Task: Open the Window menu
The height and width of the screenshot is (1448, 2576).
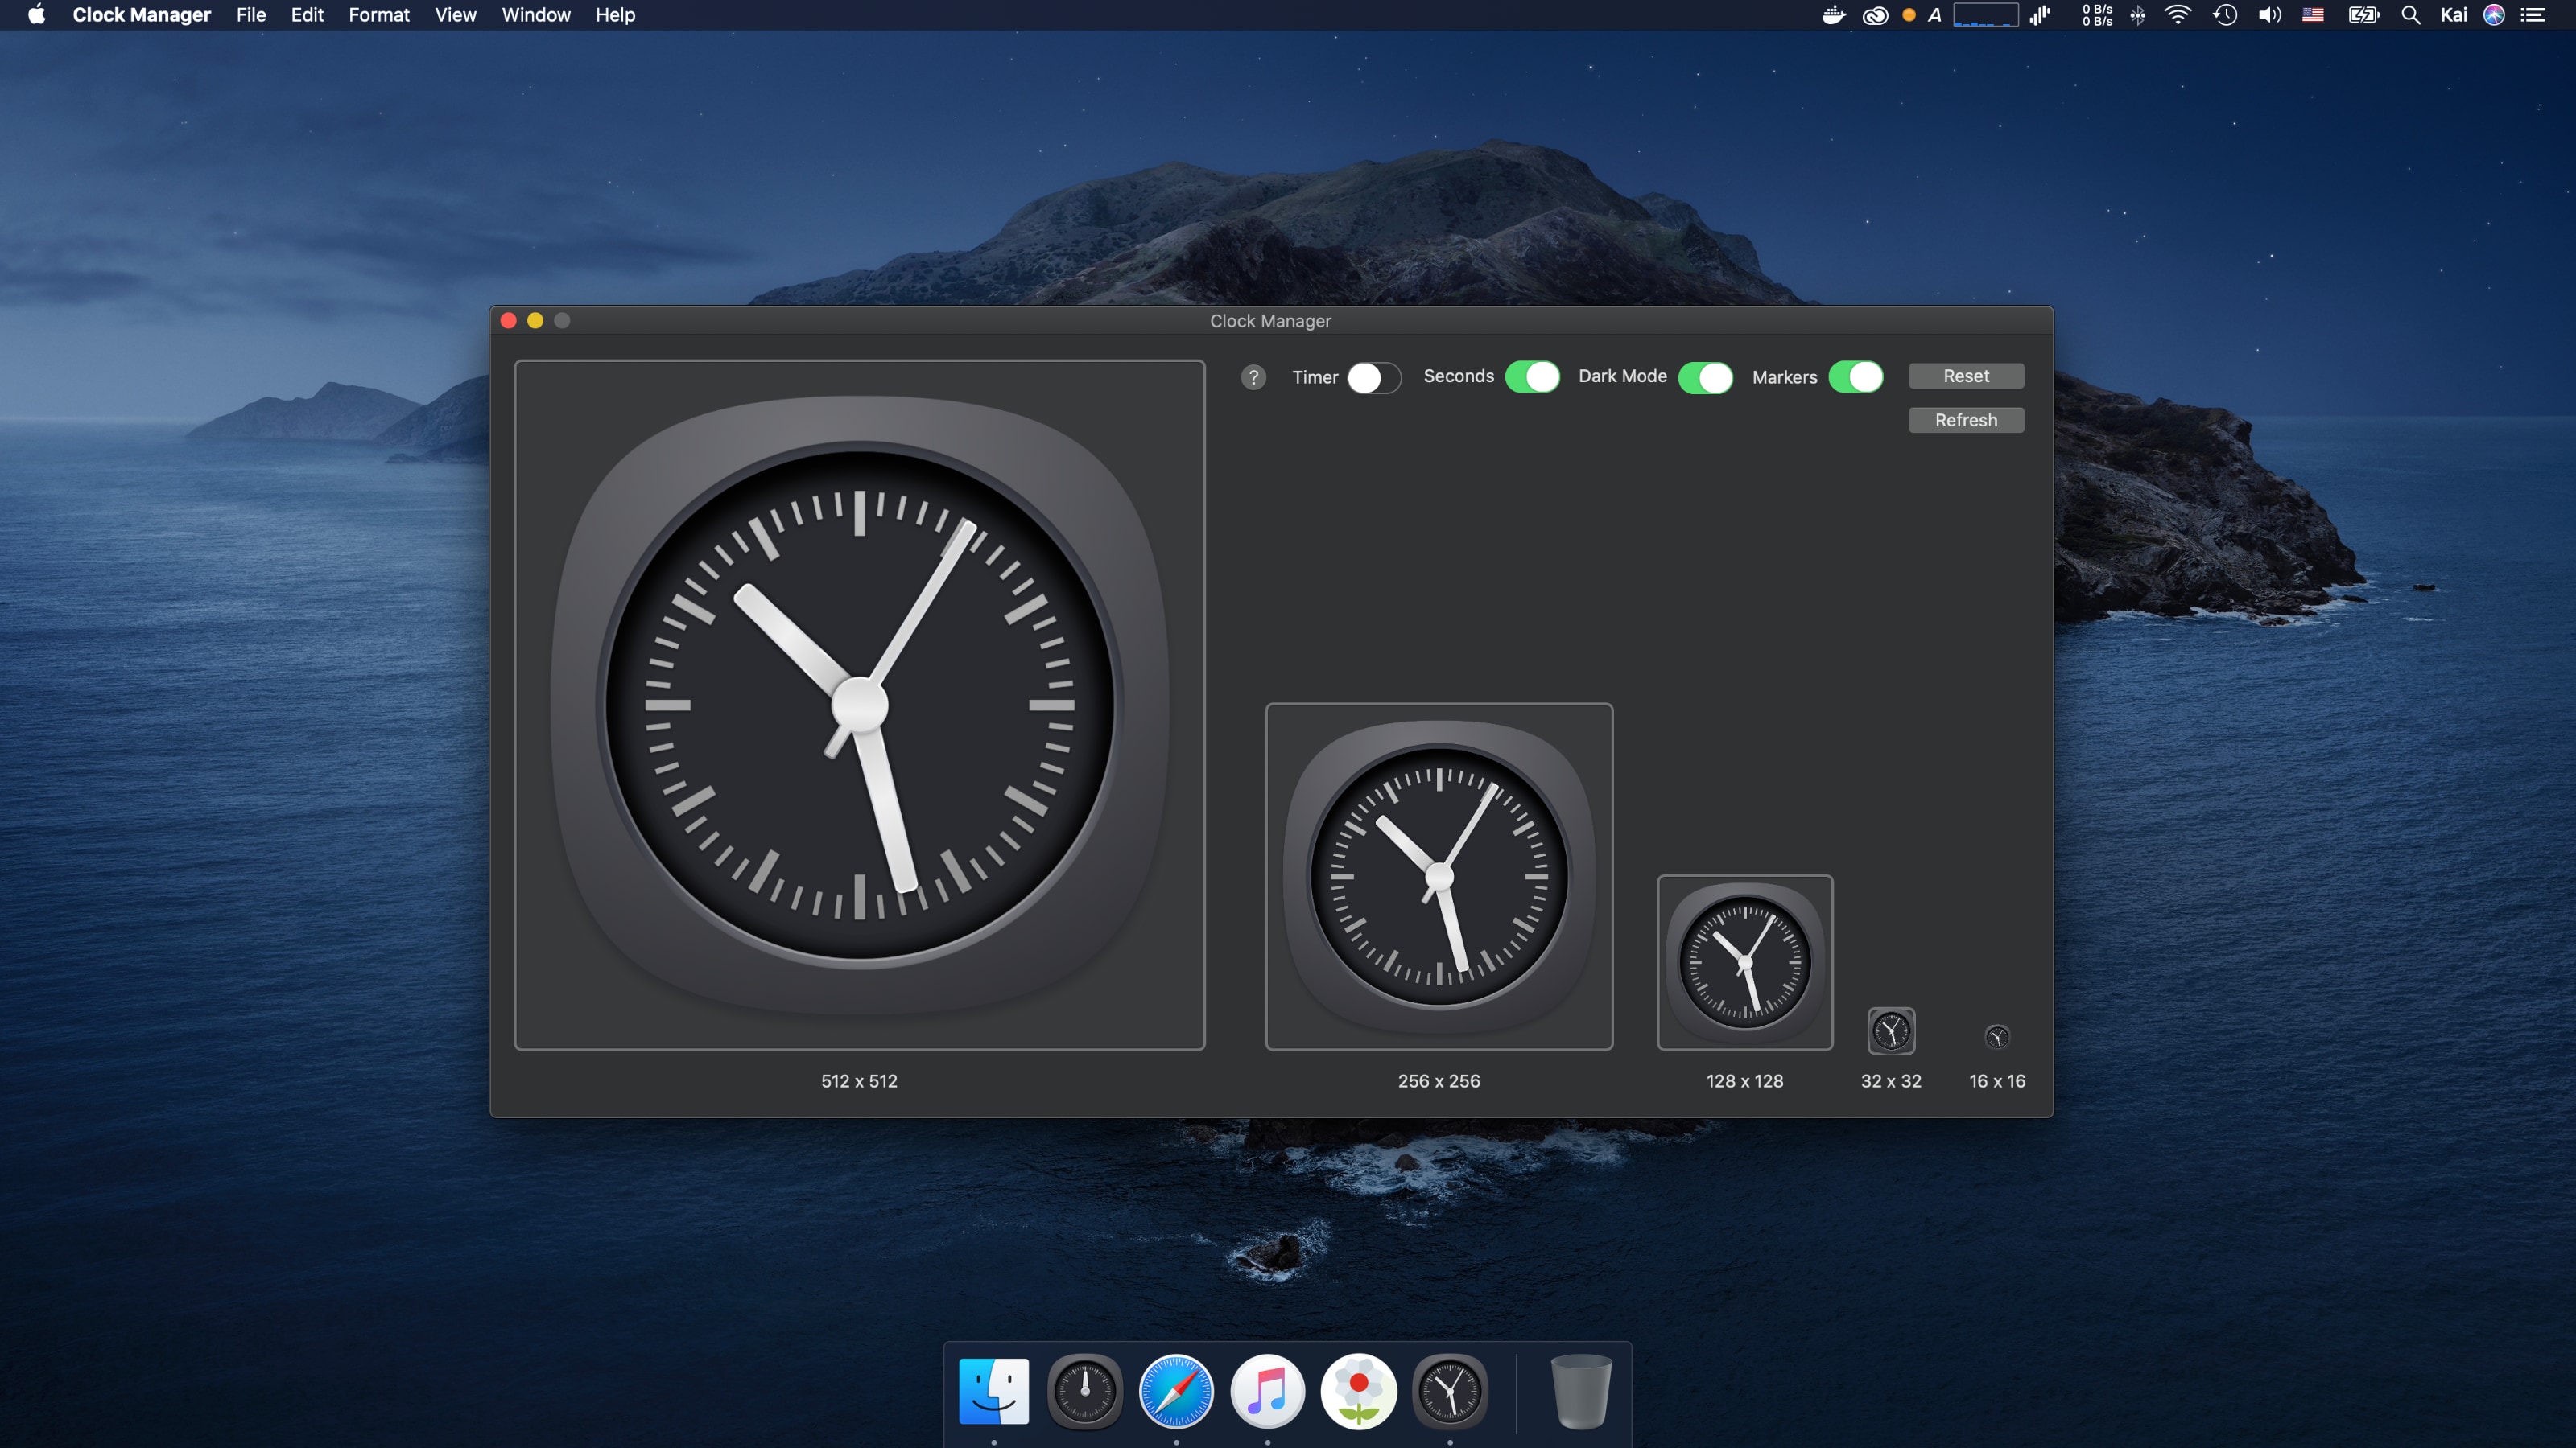Action: tap(536, 15)
